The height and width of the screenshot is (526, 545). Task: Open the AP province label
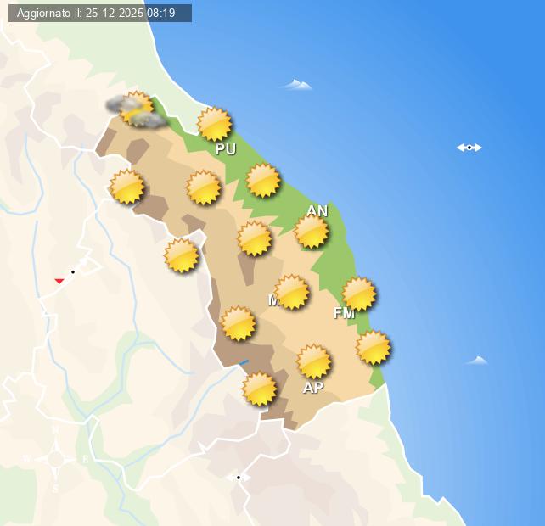pyautogui.click(x=313, y=388)
